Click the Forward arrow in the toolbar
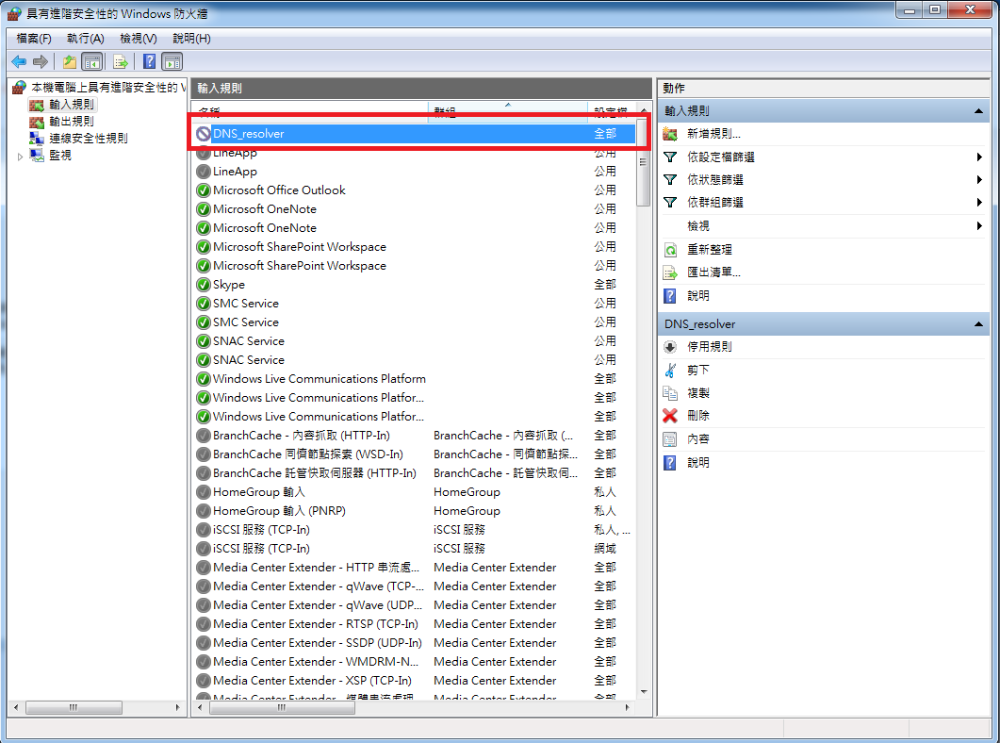The width and height of the screenshot is (1000, 743). 41,62
